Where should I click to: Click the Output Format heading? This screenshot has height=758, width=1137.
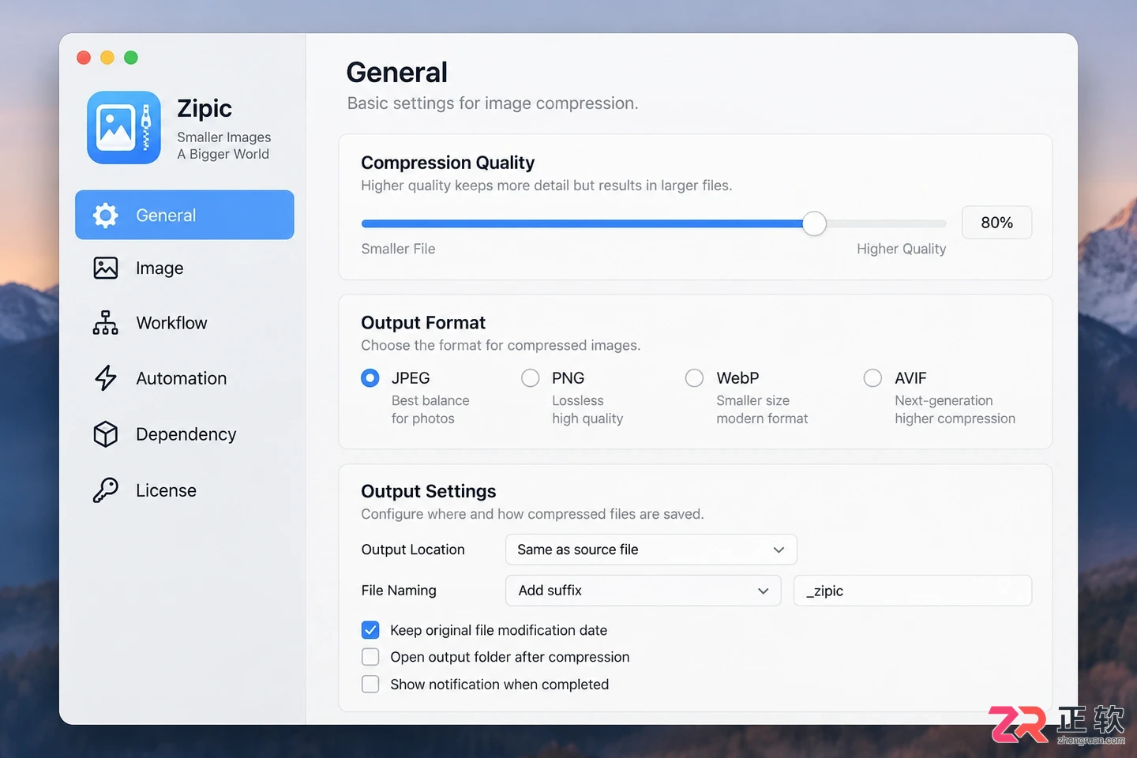[x=423, y=323]
